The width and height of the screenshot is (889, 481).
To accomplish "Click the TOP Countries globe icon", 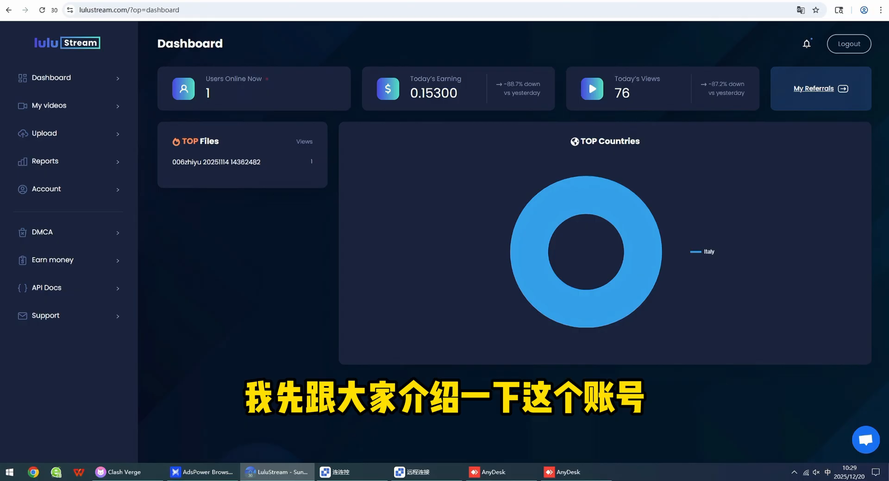I will 575,142.
